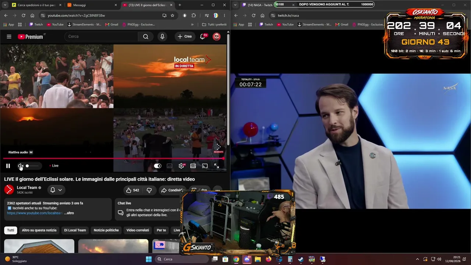Select the Di Local Team chip
Image resolution: width=471 pixels, height=265 pixels.
(x=75, y=230)
